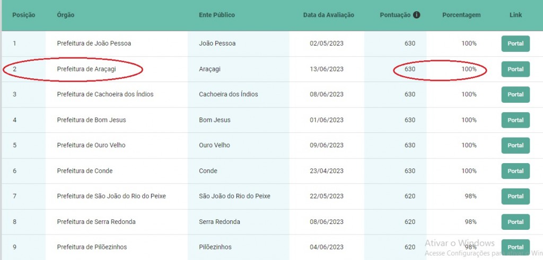The height and width of the screenshot is (260, 543).
Task: Open Portal for Prefeitura de Bom Jesus
Action: (x=515, y=120)
